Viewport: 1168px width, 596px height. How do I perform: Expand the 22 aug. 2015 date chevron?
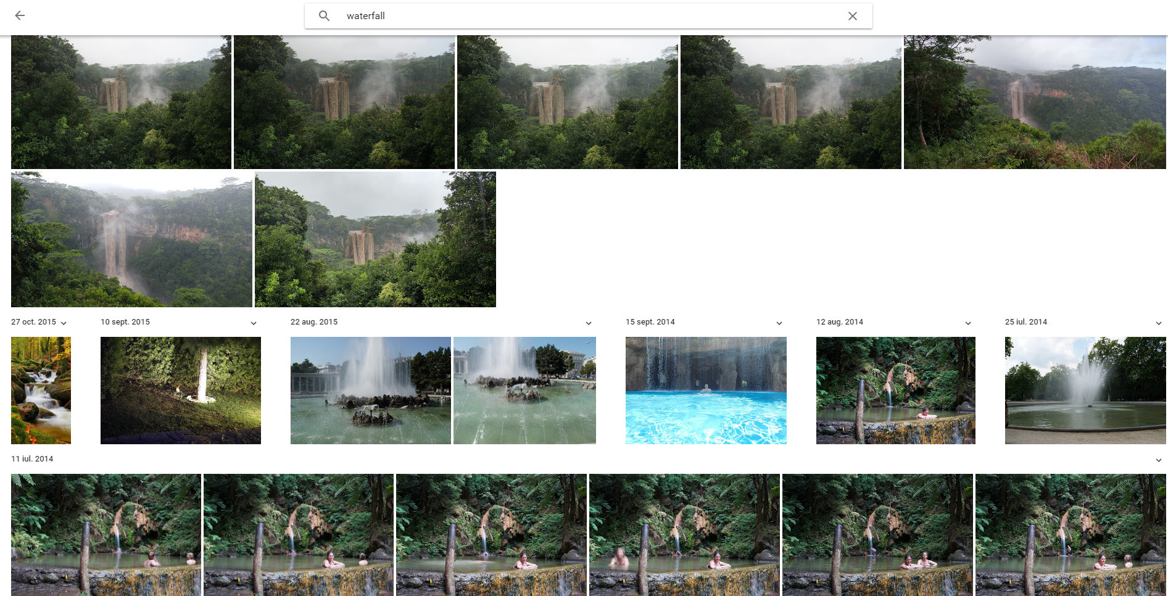click(589, 323)
